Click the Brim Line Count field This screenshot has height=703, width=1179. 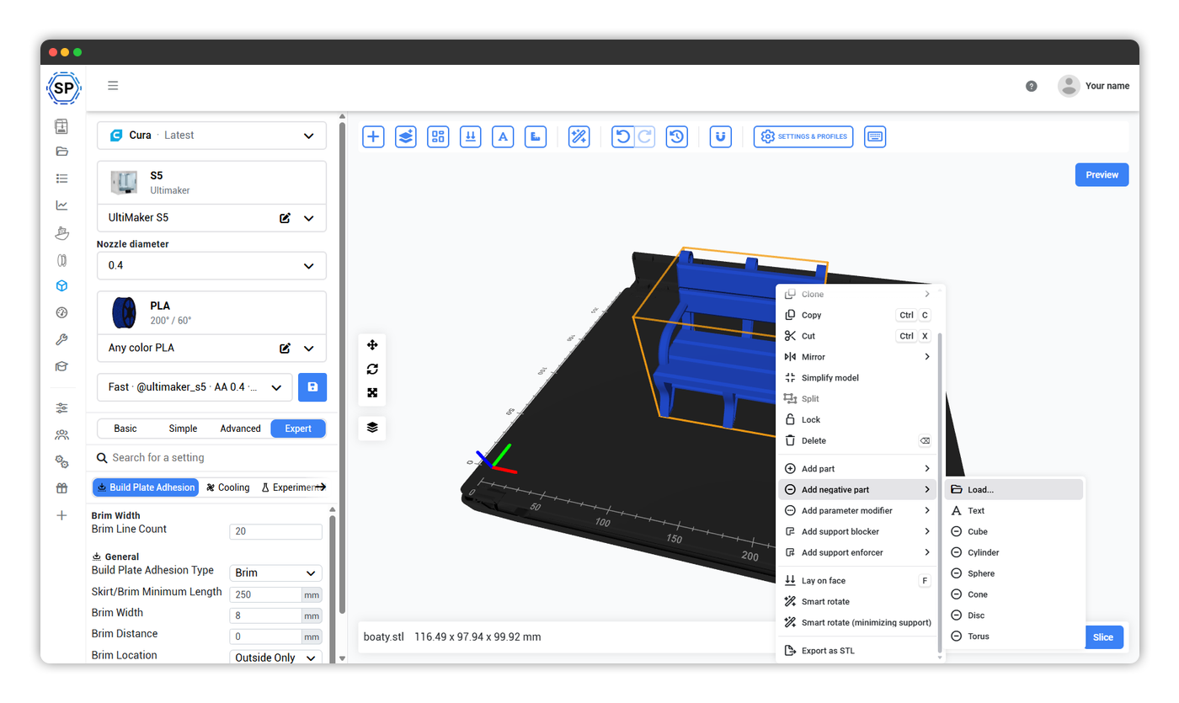tap(275, 531)
